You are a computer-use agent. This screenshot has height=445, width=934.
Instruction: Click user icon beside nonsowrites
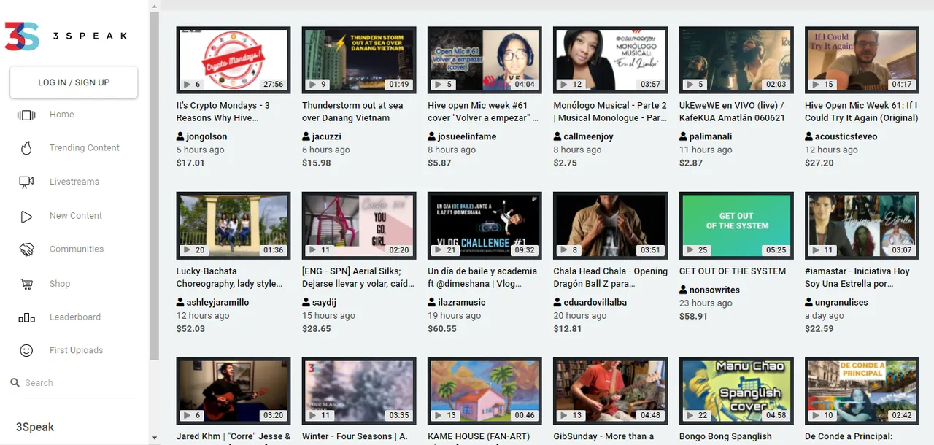[683, 290]
